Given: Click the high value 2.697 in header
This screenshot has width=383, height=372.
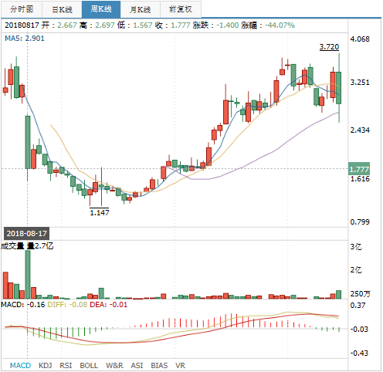Looking at the screenshot, I should pyautogui.click(x=105, y=25).
